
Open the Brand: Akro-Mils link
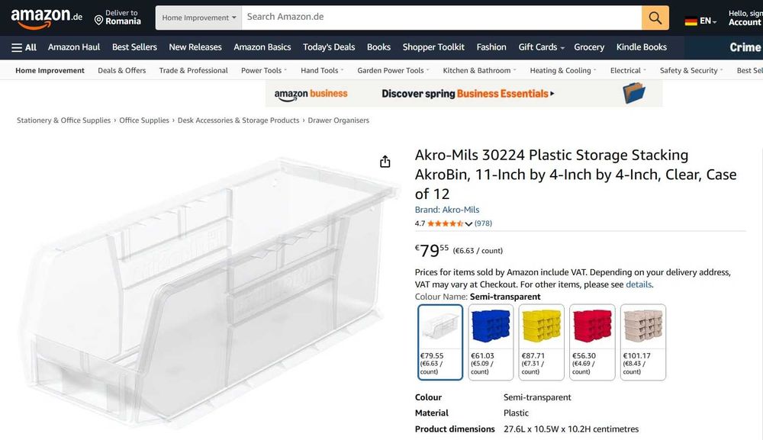447,210
